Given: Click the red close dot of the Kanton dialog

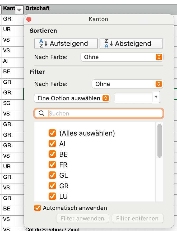Looking at the screenshot, I should (29, 19).
